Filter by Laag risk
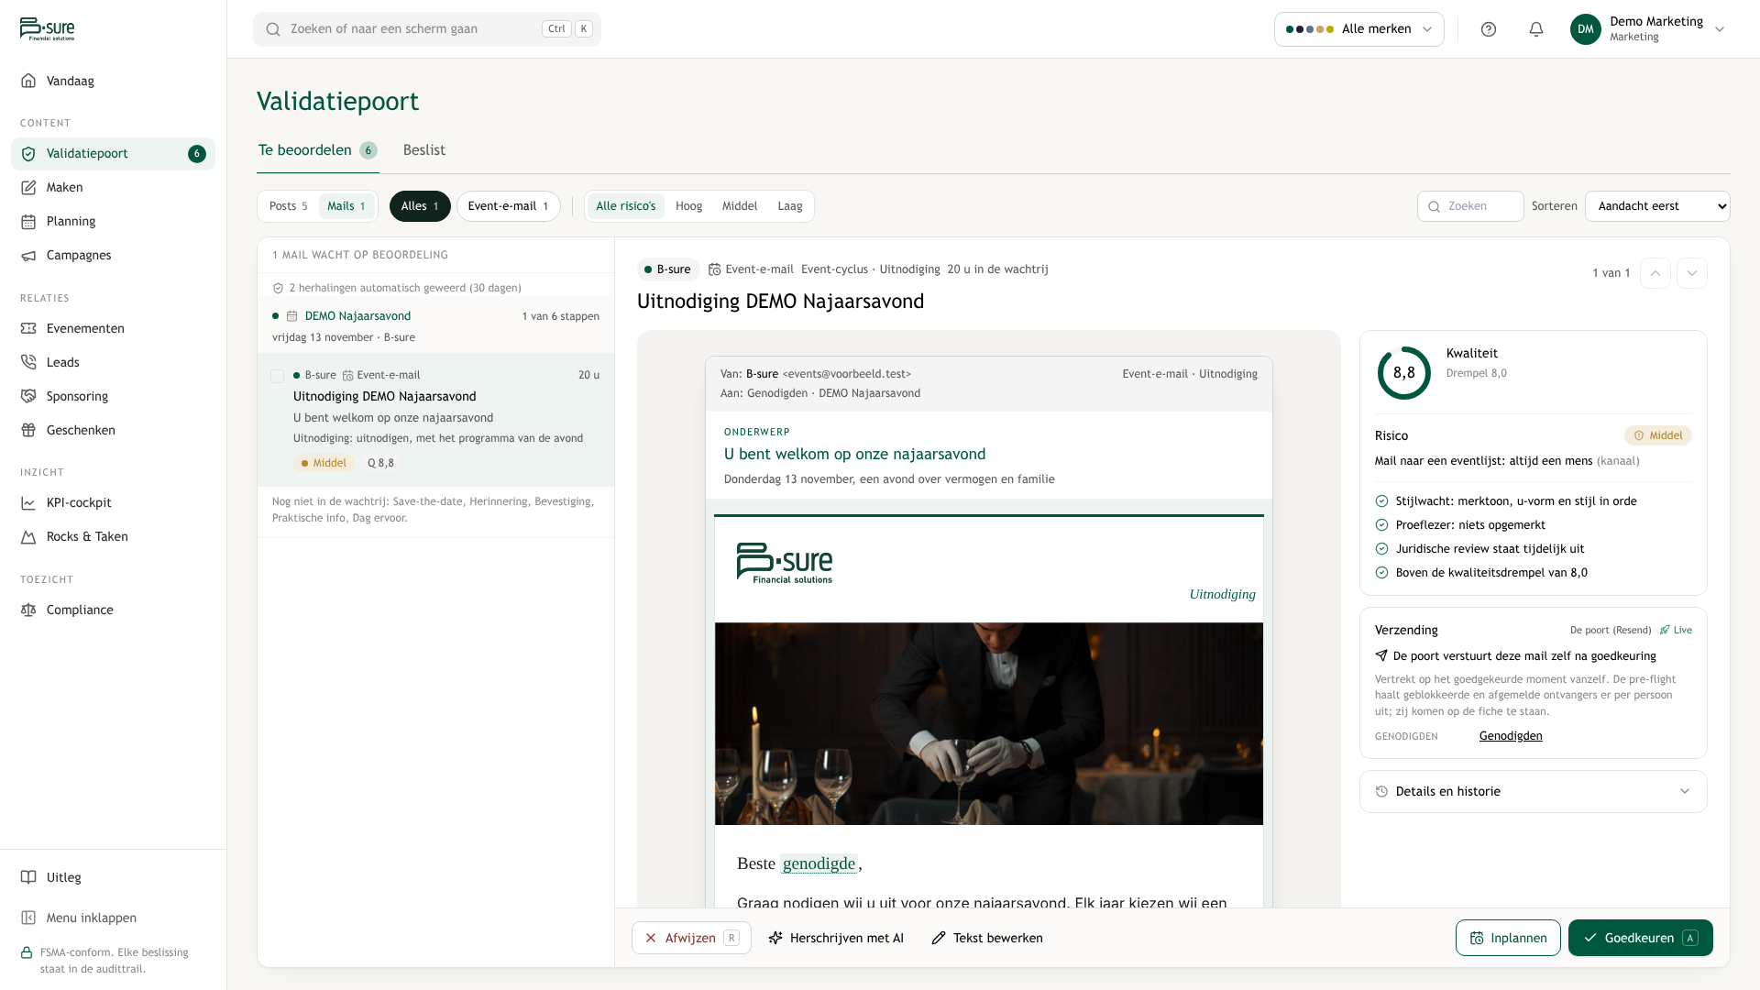This screenshot has width=1760, height=990. tap(790, 206)
